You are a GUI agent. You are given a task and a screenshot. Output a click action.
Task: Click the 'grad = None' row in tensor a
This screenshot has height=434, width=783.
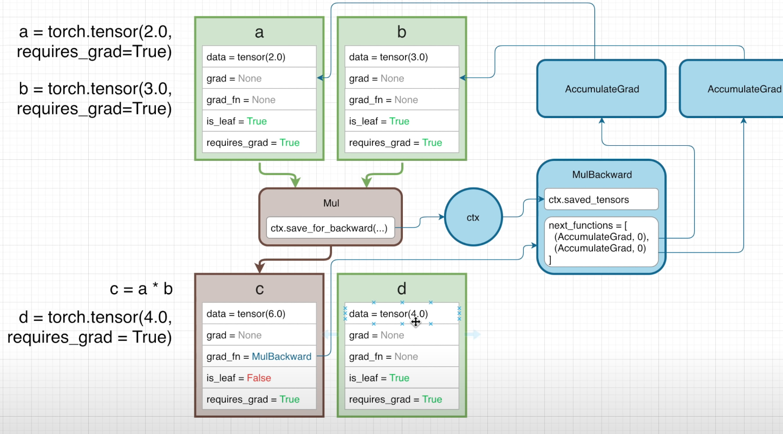point(259,78)
